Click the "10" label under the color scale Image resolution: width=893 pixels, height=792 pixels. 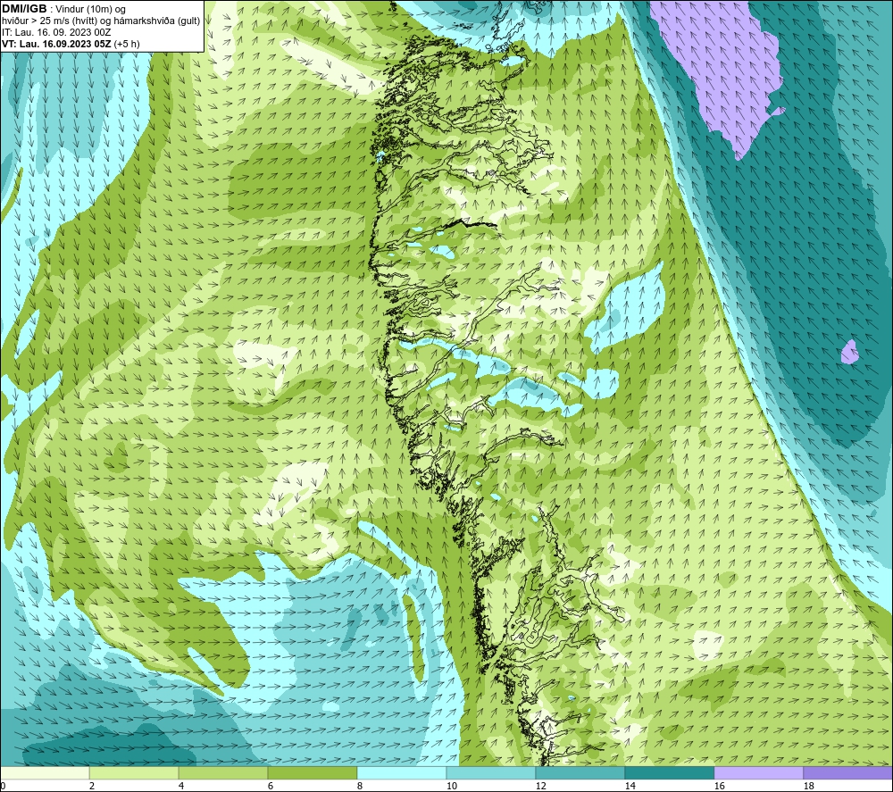(x=452, y=787)
